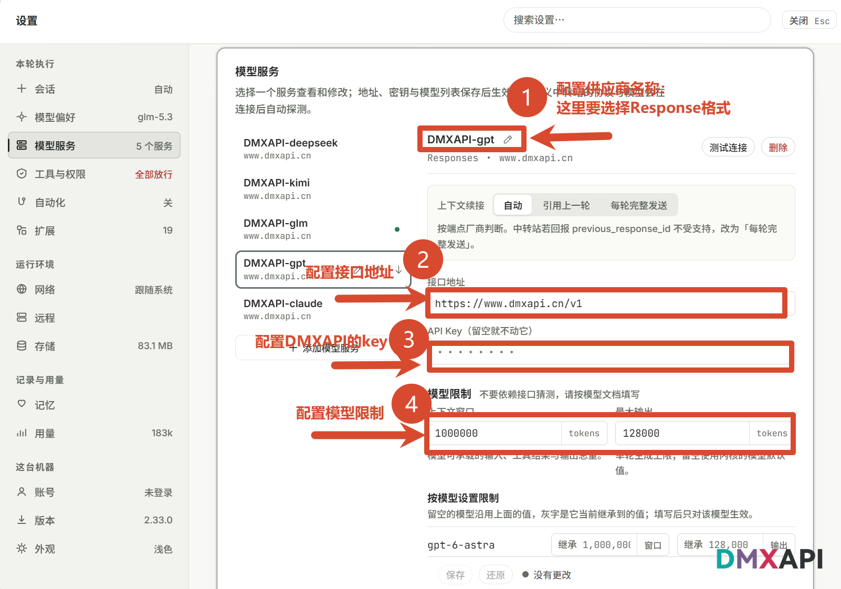Select 自动 for 上下文续接

pyautogui.click(x=513, y=205)
